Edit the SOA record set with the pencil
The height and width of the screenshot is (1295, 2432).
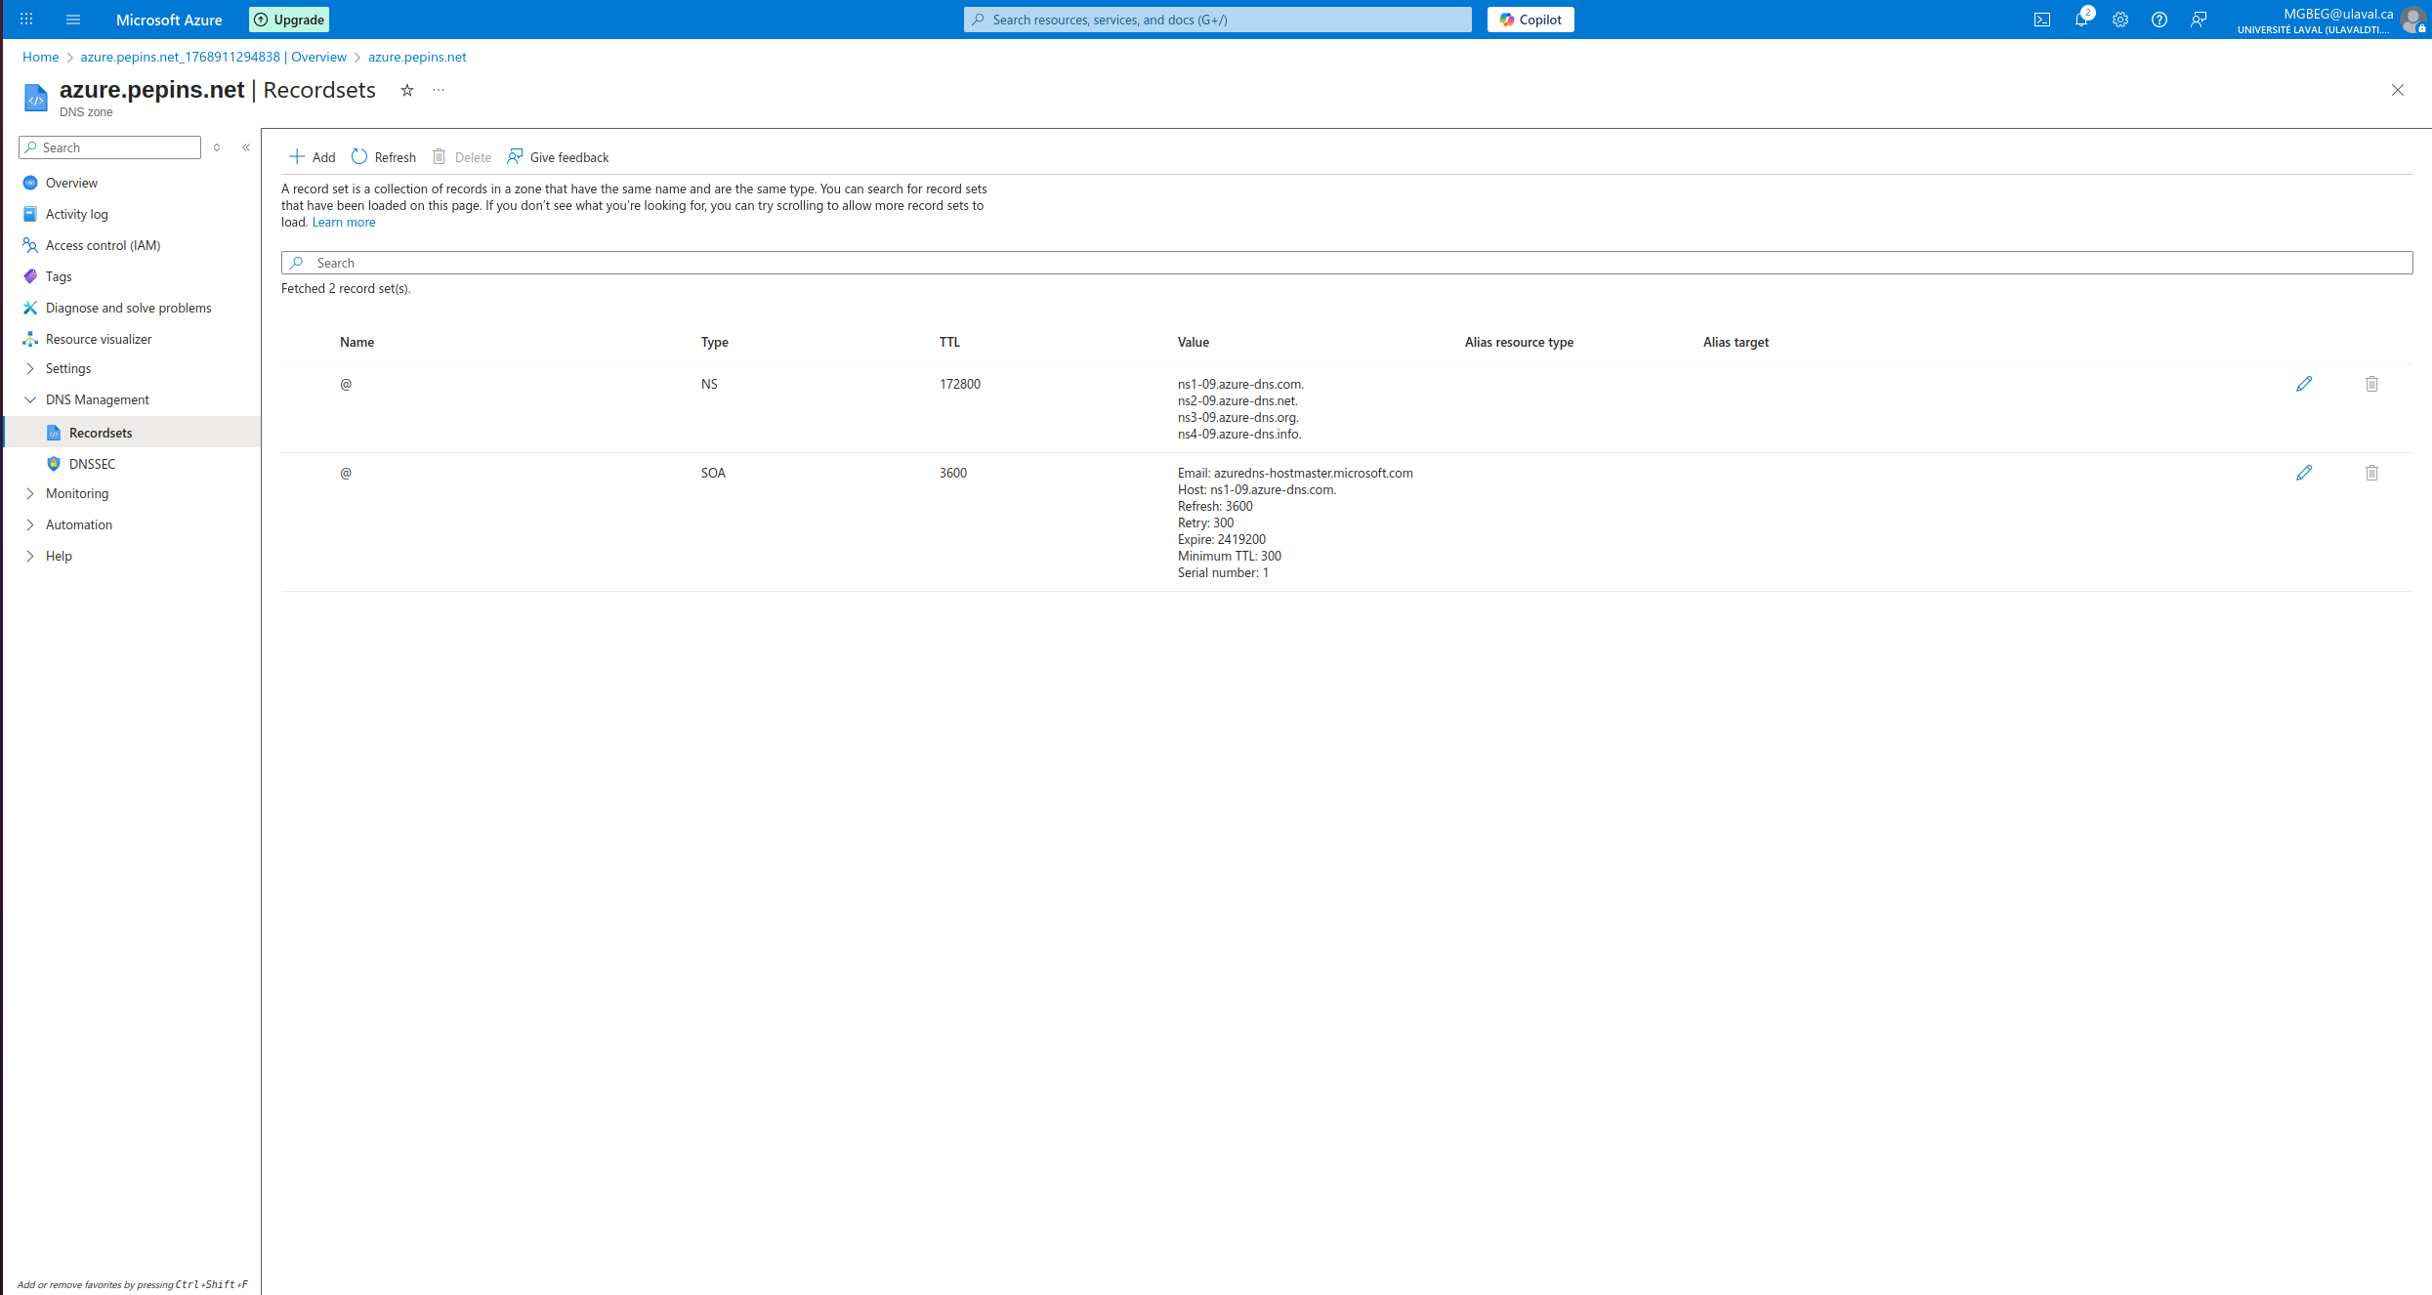[x=2304, y=473]
